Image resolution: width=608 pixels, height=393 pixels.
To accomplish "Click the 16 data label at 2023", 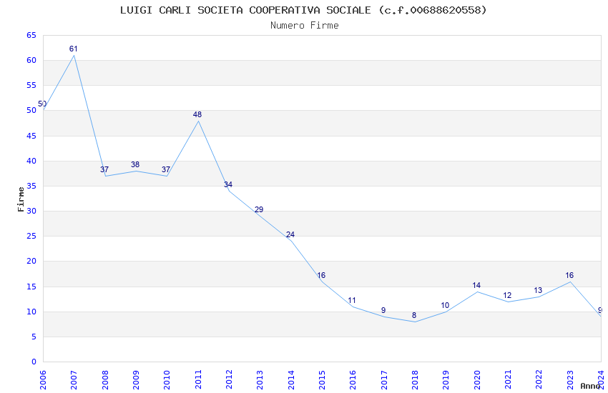I will coord(569,275).
